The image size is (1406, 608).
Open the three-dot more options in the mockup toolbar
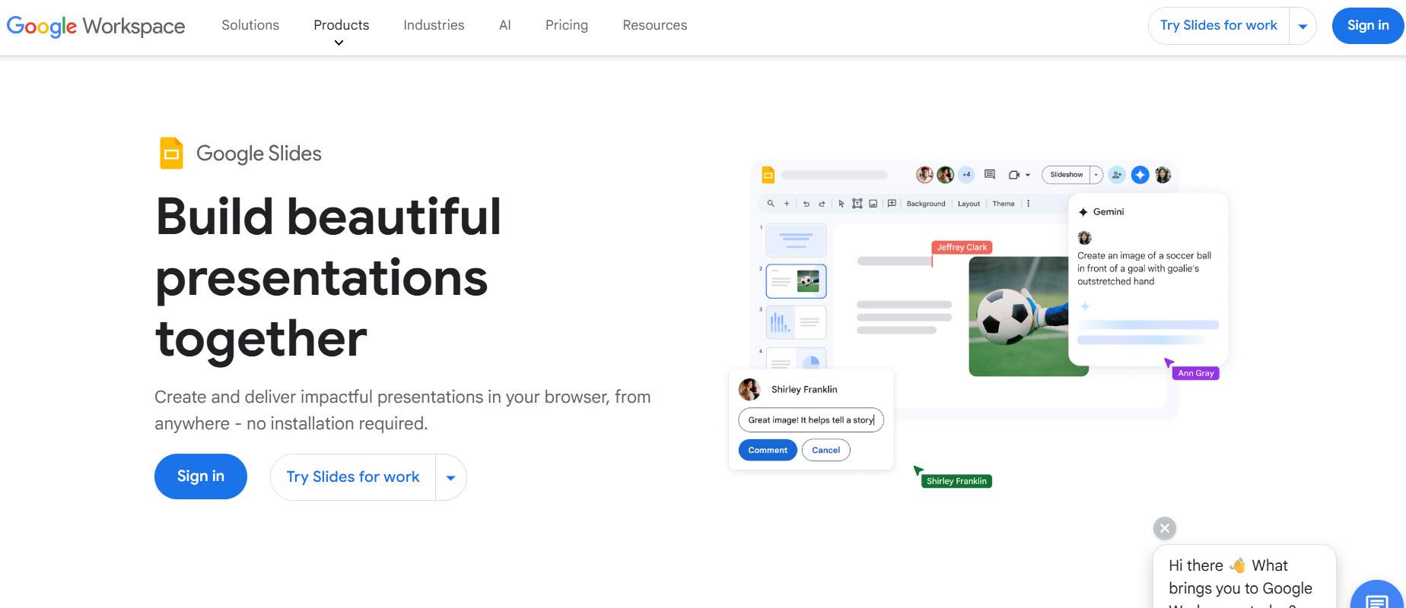[1029, 204]
